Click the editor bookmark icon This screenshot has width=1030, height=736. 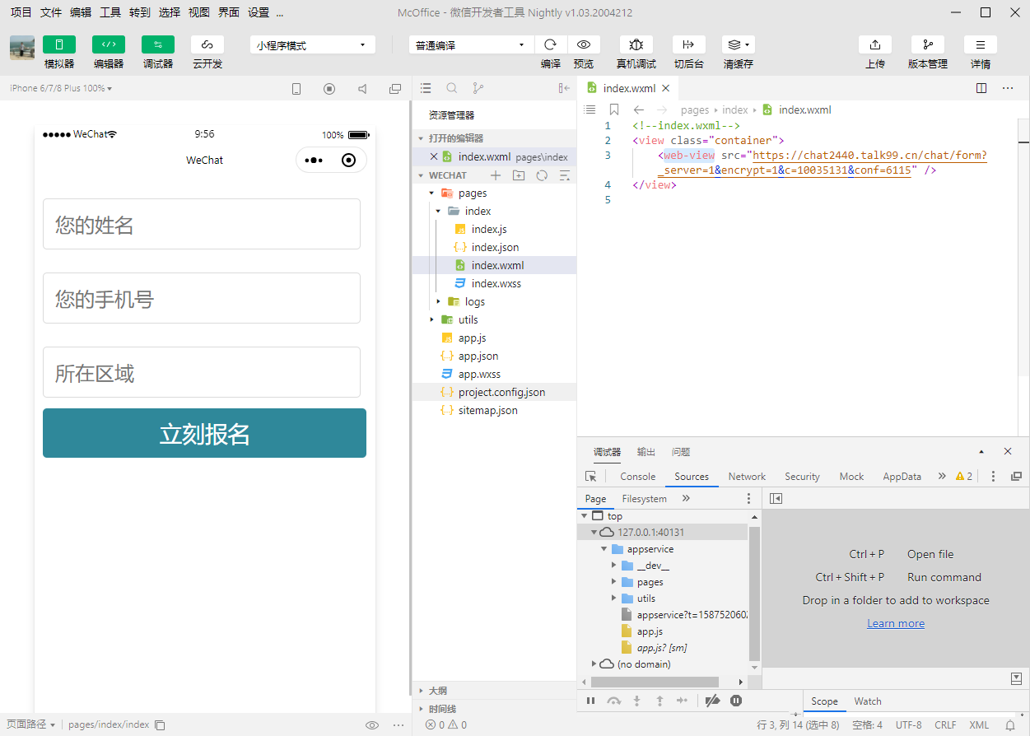[614, 109]
